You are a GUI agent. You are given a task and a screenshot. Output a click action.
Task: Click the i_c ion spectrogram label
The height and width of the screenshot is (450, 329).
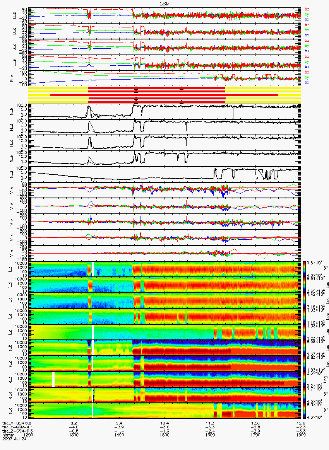point(10,300)
